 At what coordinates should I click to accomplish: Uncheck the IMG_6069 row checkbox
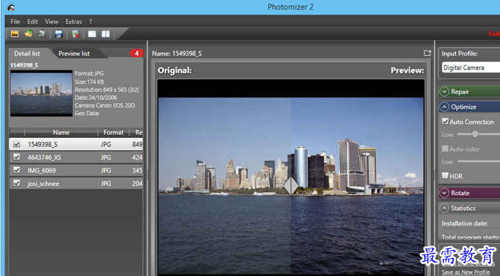click(17, 170)
